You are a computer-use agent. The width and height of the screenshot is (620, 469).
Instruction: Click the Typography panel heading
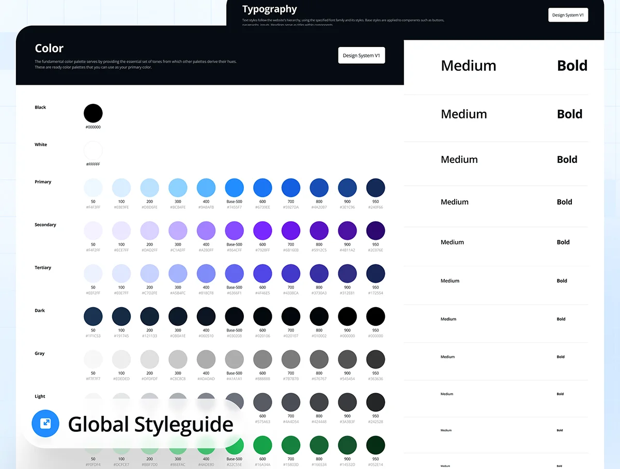(269, 9)
